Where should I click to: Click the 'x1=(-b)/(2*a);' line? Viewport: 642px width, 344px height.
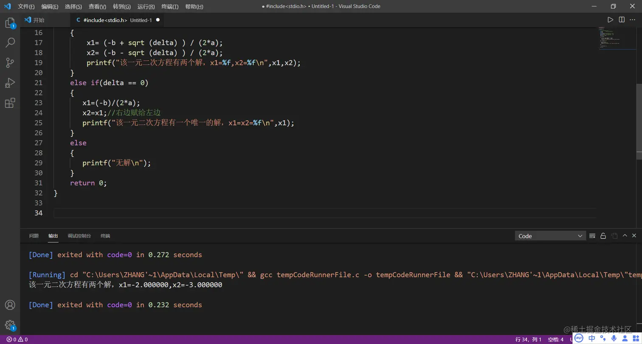point(111,103)
